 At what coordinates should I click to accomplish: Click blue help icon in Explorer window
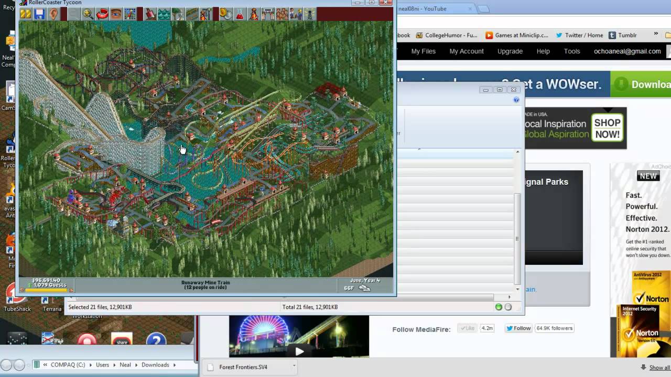516,99
